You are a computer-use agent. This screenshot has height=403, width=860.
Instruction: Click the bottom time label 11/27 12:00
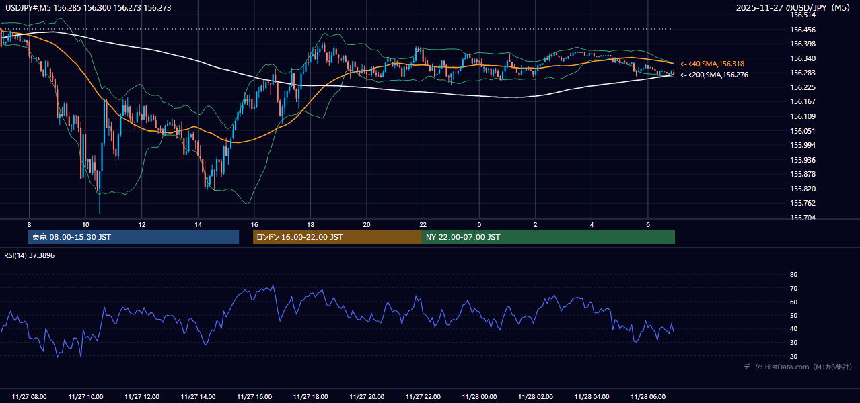coord(141,397)
